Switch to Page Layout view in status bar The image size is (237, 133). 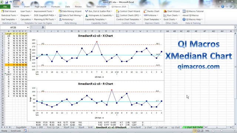pos(198,131)
